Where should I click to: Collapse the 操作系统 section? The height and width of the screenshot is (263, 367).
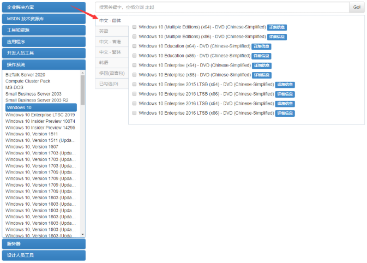point(43,64)
